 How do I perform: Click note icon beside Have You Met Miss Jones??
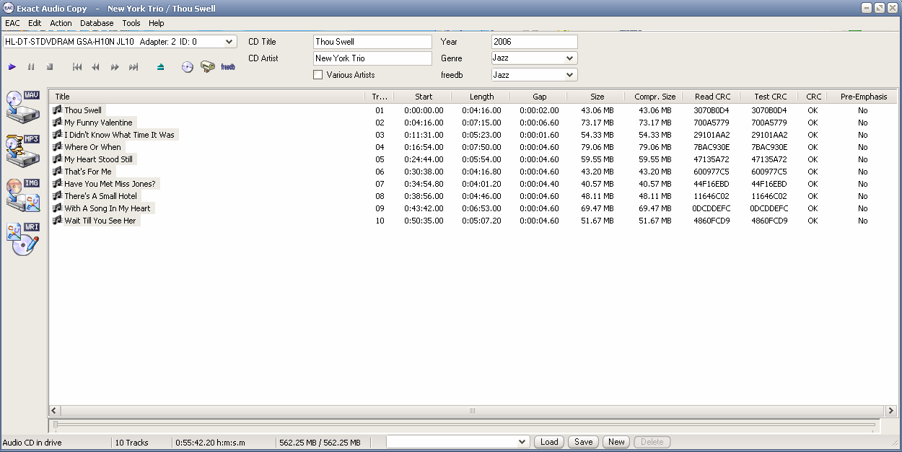[x=57, y=183]
